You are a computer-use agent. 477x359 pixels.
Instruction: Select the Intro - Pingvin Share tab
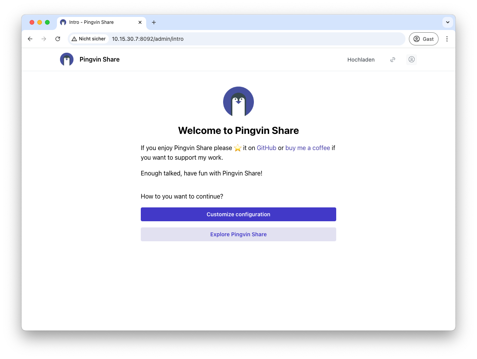(x=96, y=22)
